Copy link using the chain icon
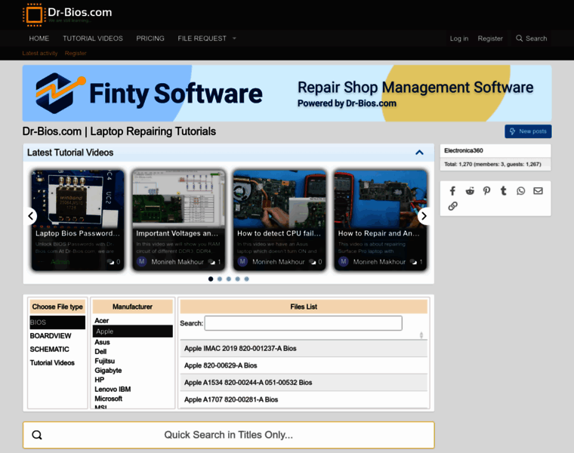 pyautogui.click(x=452, y=206)
